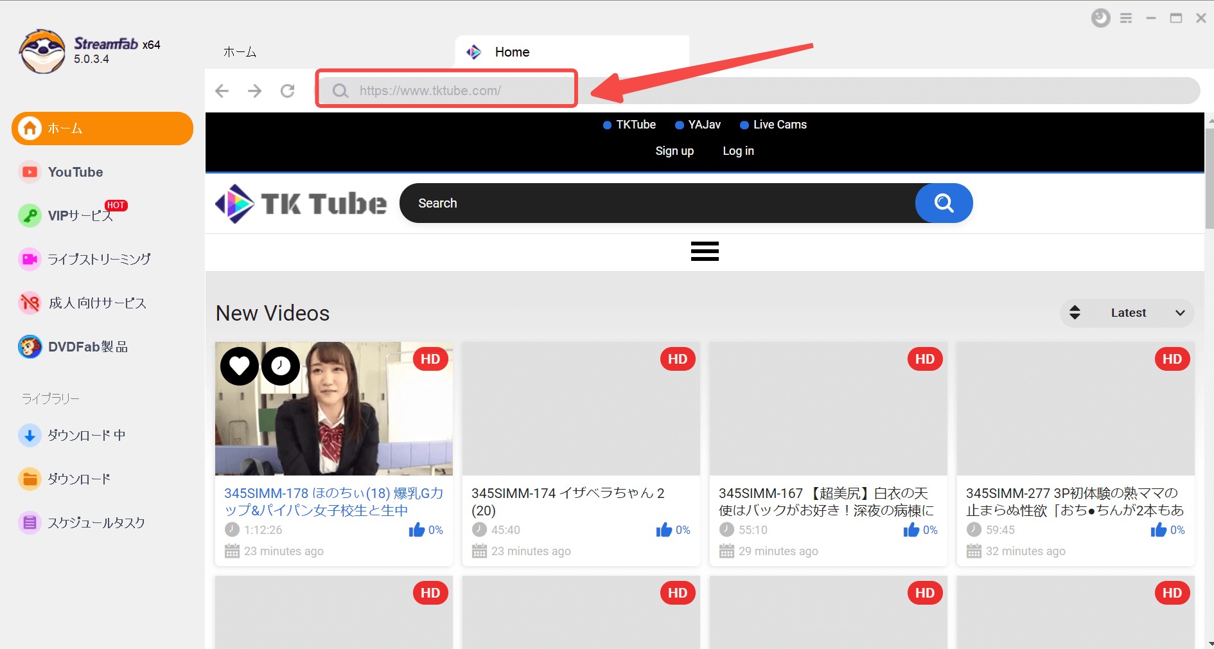Click the Log in link
Screen dimensions: 1214x649
(x=738, y=151)
